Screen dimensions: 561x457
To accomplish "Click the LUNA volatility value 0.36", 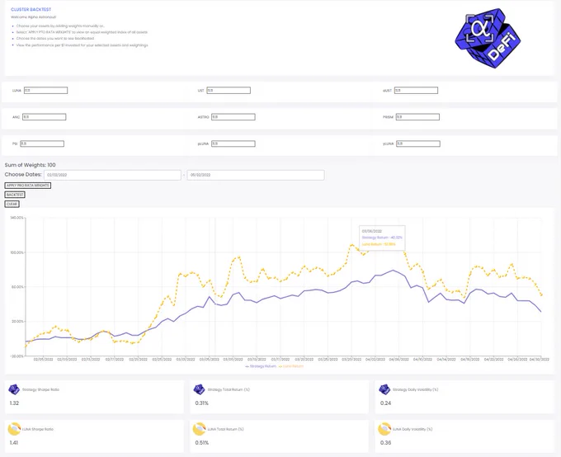I will (x=386, y=443).
